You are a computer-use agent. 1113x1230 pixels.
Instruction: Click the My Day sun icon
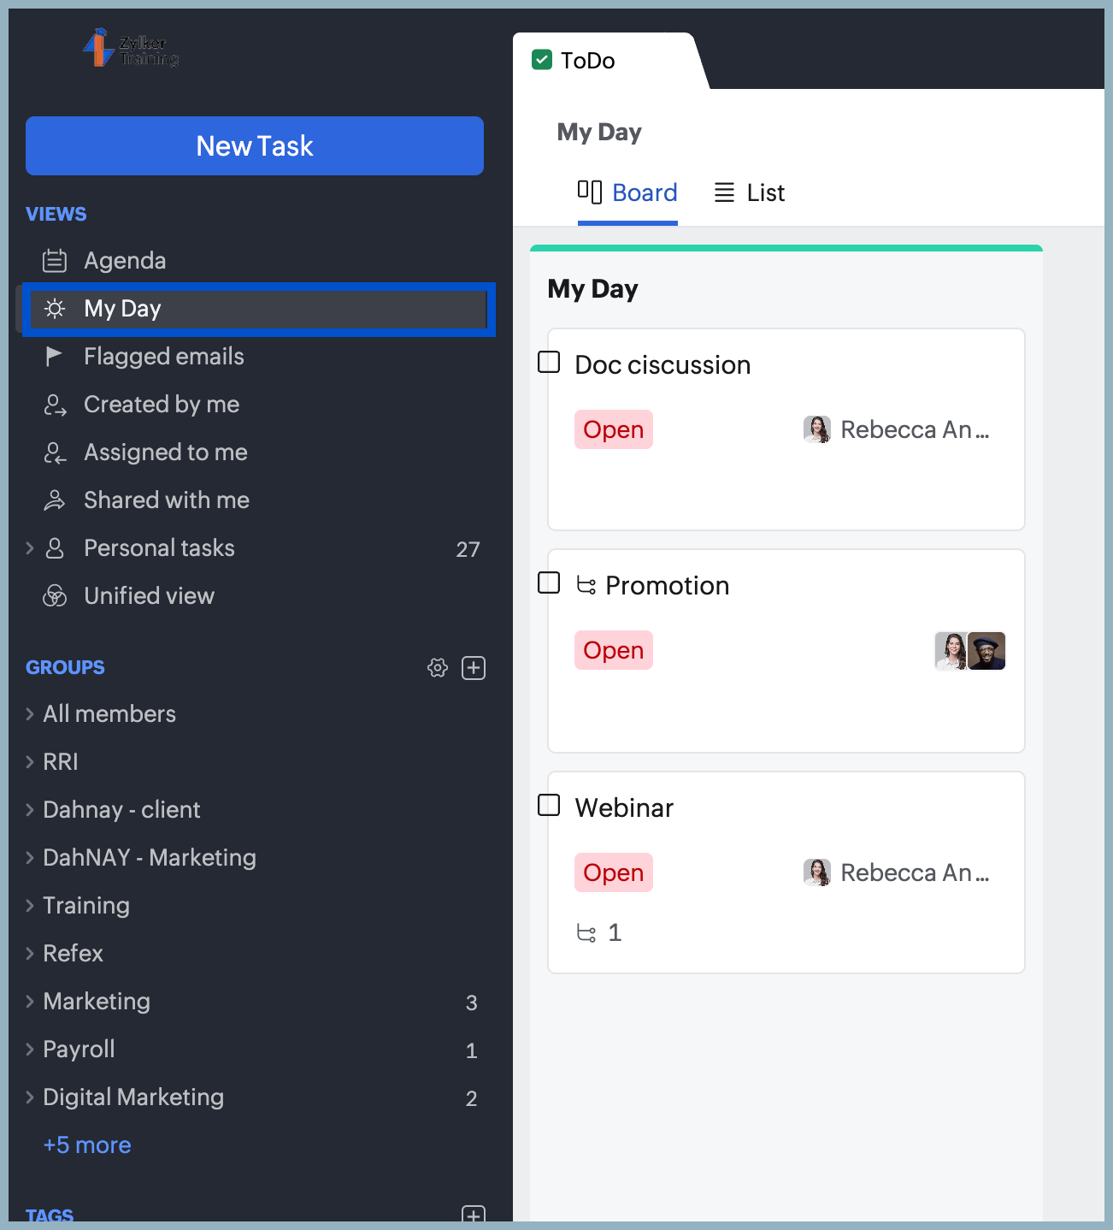tap(55, 309)
